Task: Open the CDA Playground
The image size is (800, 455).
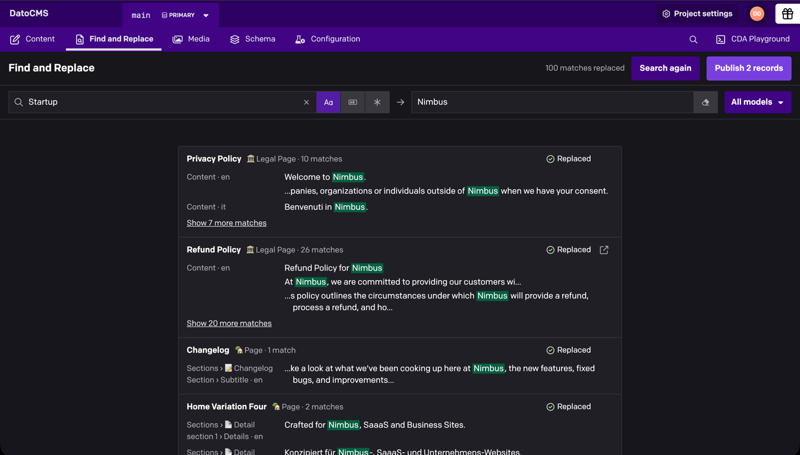Action: coord(753,39)
